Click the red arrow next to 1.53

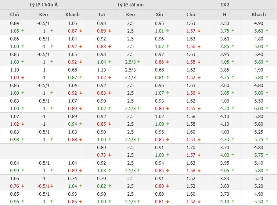click(199, 140)
